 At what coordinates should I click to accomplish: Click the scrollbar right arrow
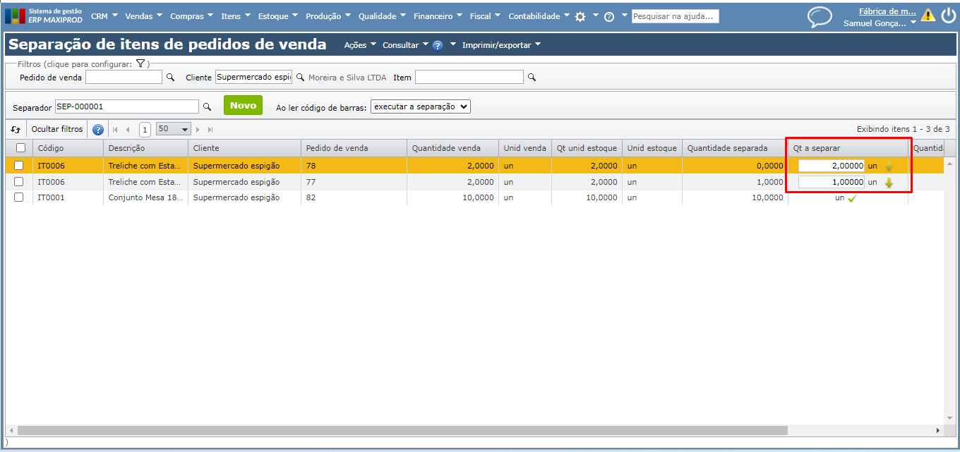click(x=938, y=430)
